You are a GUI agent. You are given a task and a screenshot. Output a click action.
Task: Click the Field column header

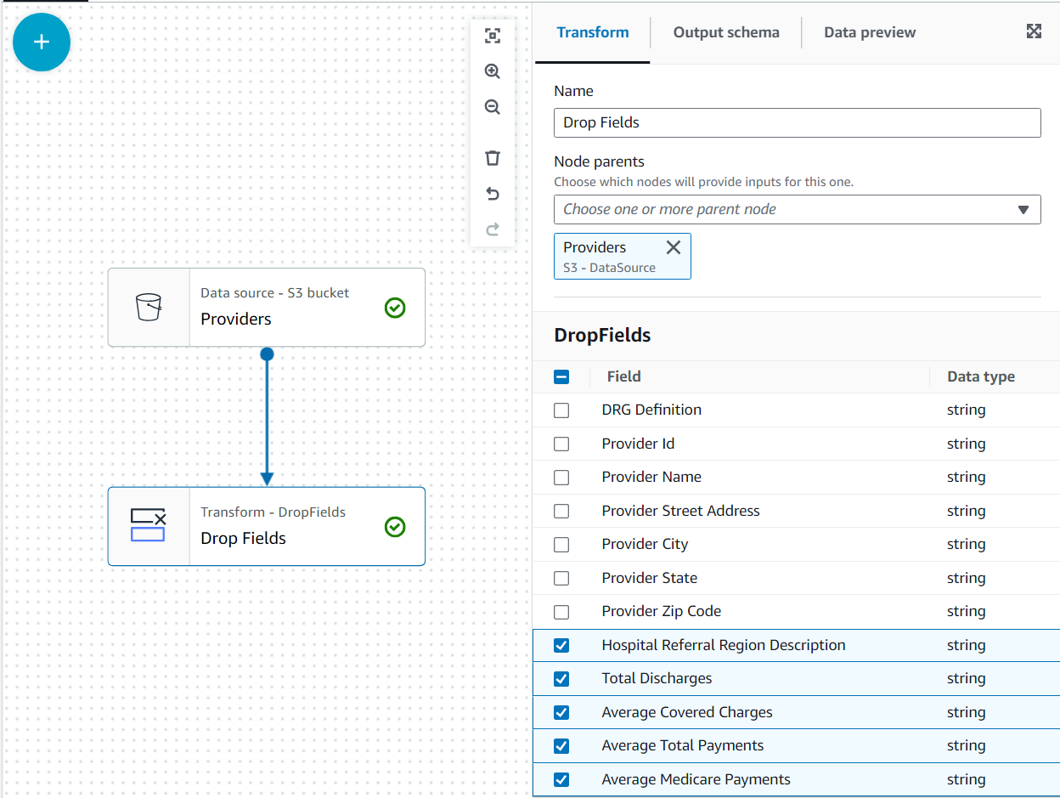click(x=623, y=376)
